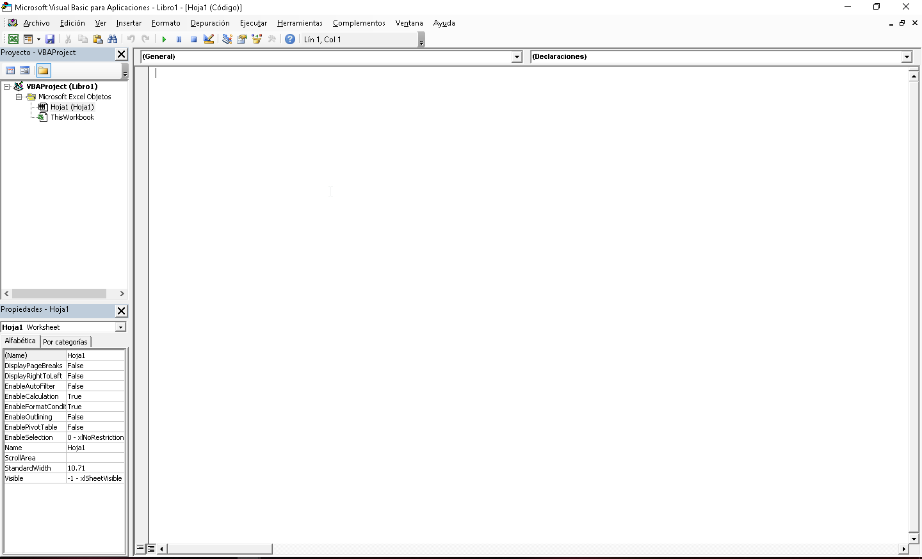The image size is (922, 559).
Task: Set EnableAutoFilter property to True
Action: 95,385
